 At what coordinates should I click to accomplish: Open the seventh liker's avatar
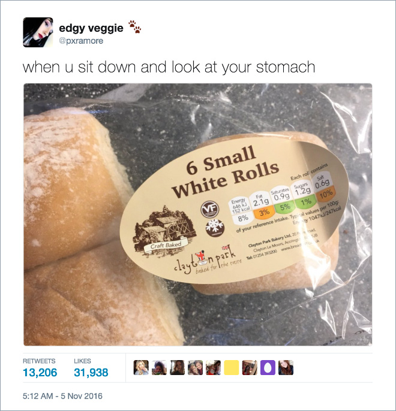pos(250,367)
